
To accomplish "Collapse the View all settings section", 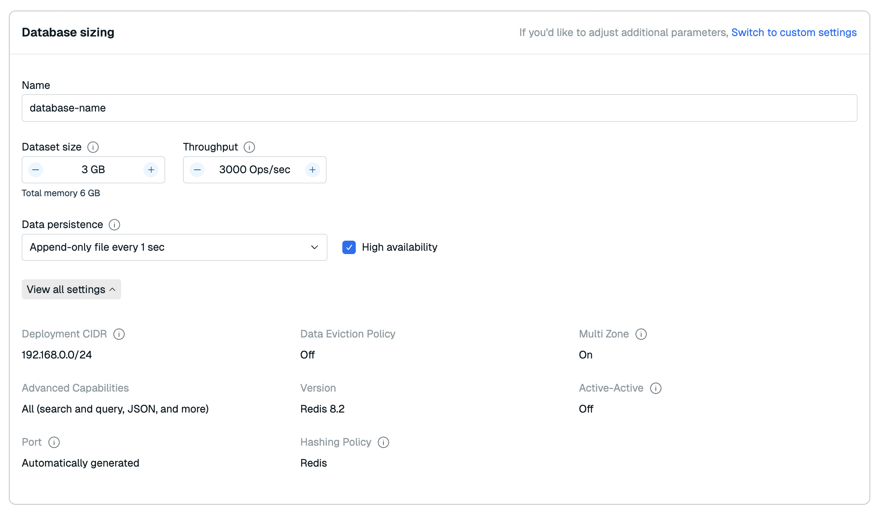I will point(71,289).
